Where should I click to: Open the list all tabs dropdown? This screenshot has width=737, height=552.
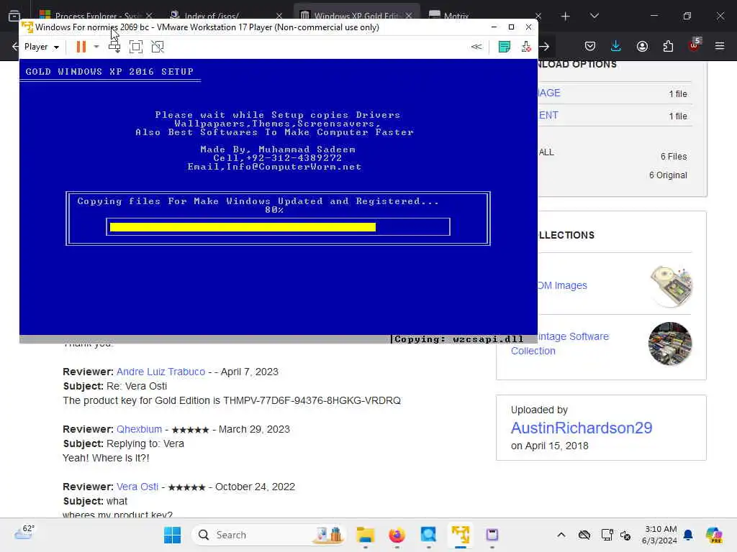[x=594, y=16]
